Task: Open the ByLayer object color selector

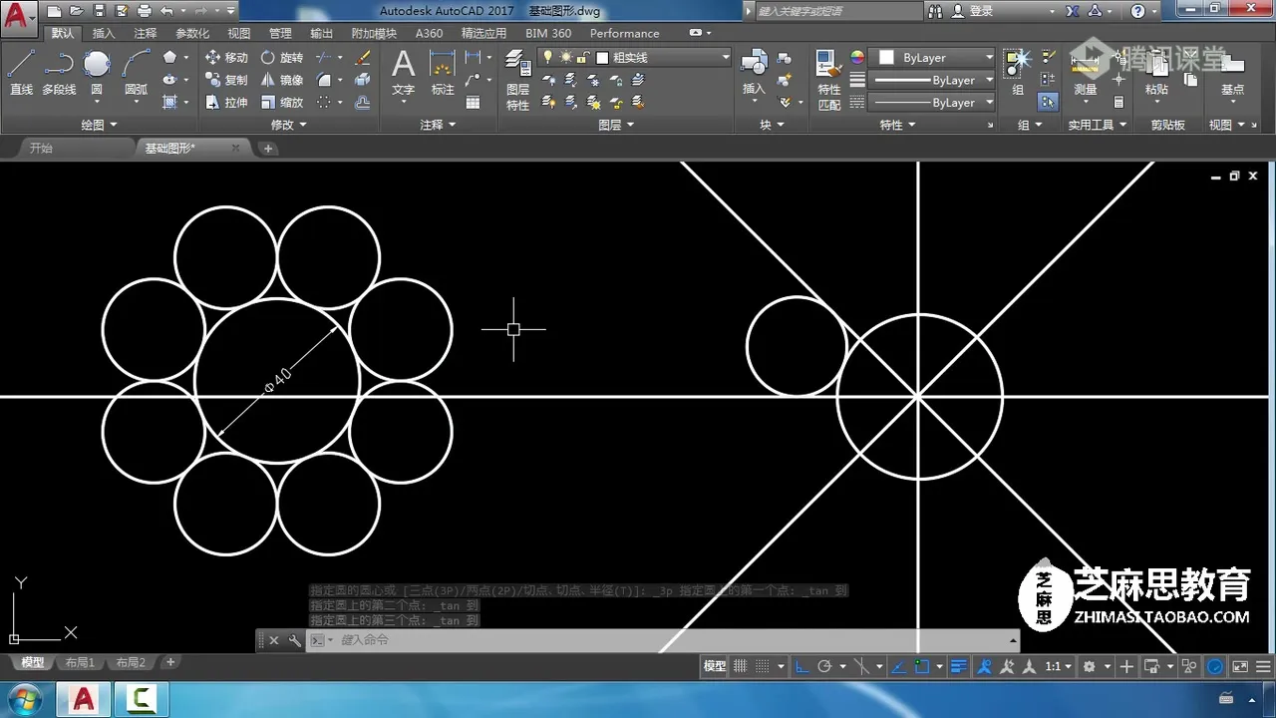Action: (x=933, y=58)
